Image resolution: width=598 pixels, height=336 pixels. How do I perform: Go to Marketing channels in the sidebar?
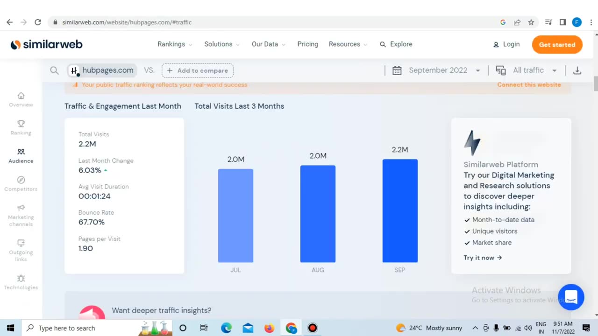click(x=21, y=215)
